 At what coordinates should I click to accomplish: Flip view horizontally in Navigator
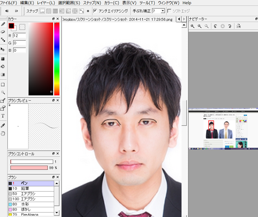click(239, 26)
